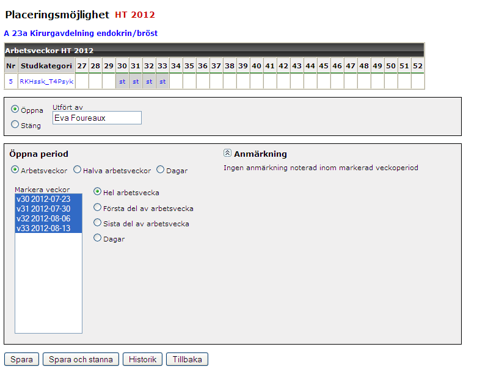This screenshot has width=477, height=383.
Task: Click the Arbetsveckor HT 2012 table title
Action: click(49, 51)
